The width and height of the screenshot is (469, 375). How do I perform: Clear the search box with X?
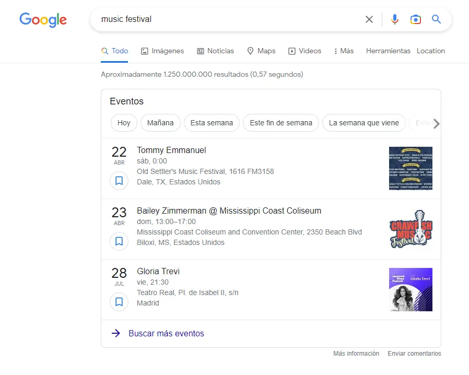tap(369, 19)
